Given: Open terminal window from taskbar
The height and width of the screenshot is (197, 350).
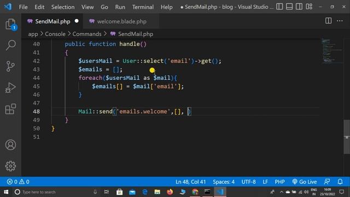Looking at the screenshot, I should click(207, 192).
